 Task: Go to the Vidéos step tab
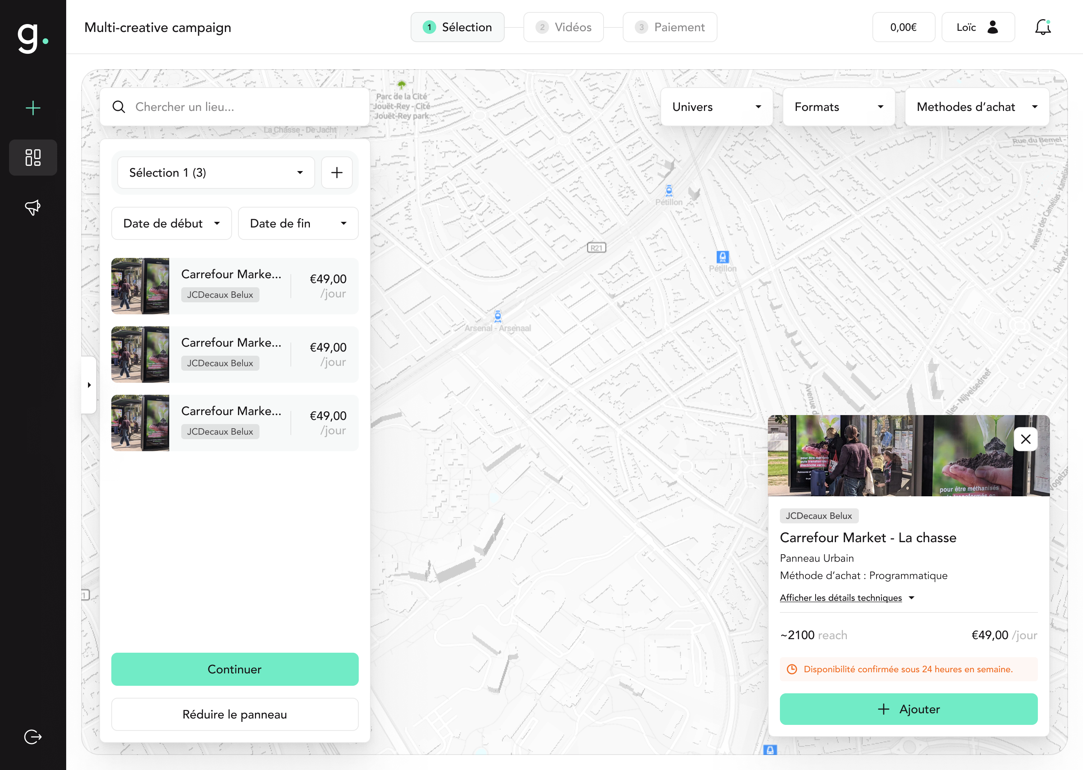click(x=563, y=27)
